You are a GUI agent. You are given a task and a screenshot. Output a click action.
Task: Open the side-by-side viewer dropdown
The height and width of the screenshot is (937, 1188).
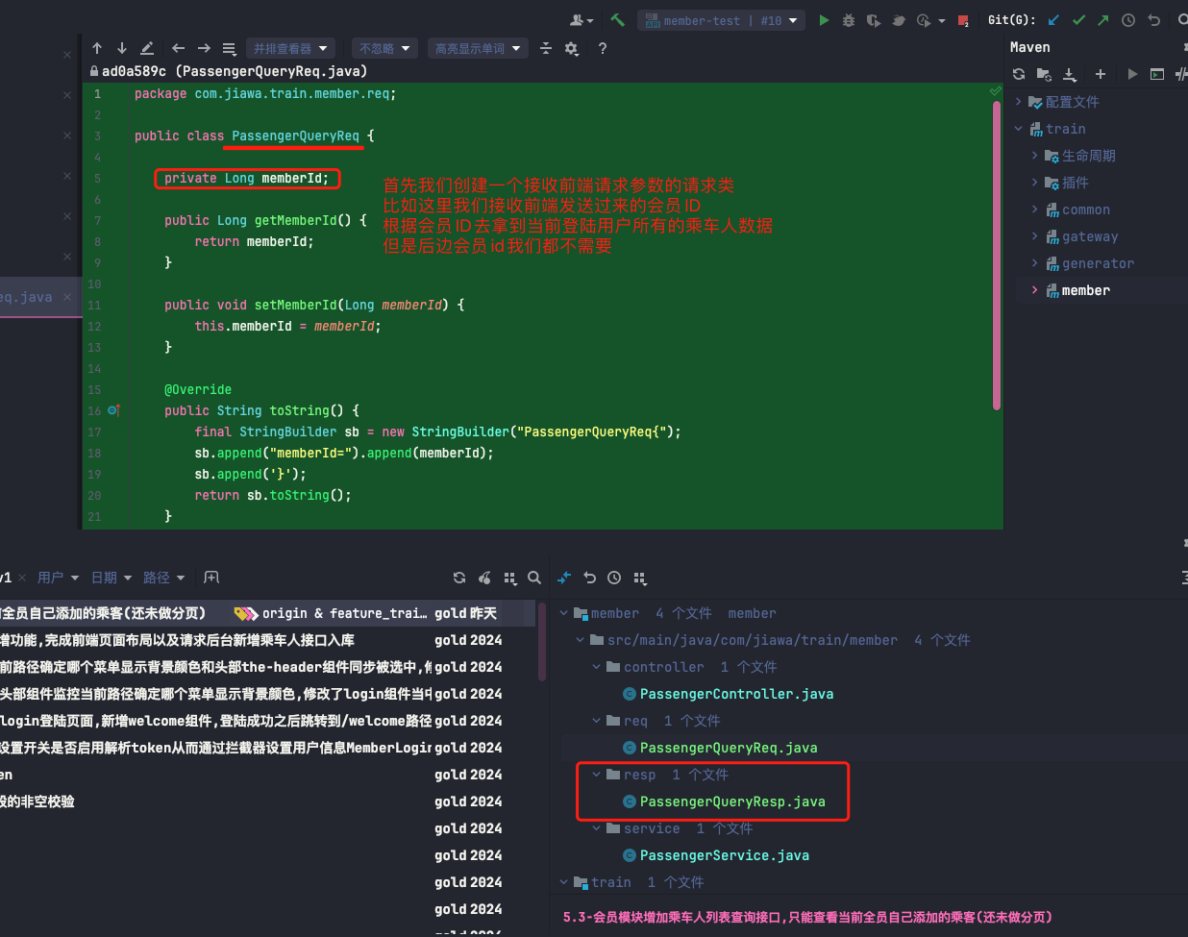[290, 48]
